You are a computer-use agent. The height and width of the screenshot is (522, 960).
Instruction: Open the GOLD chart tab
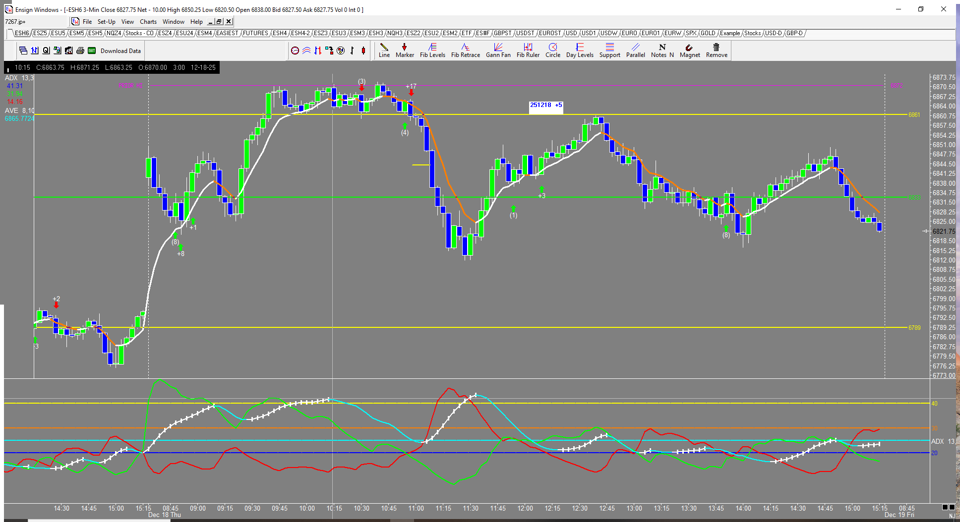[708, 33]
